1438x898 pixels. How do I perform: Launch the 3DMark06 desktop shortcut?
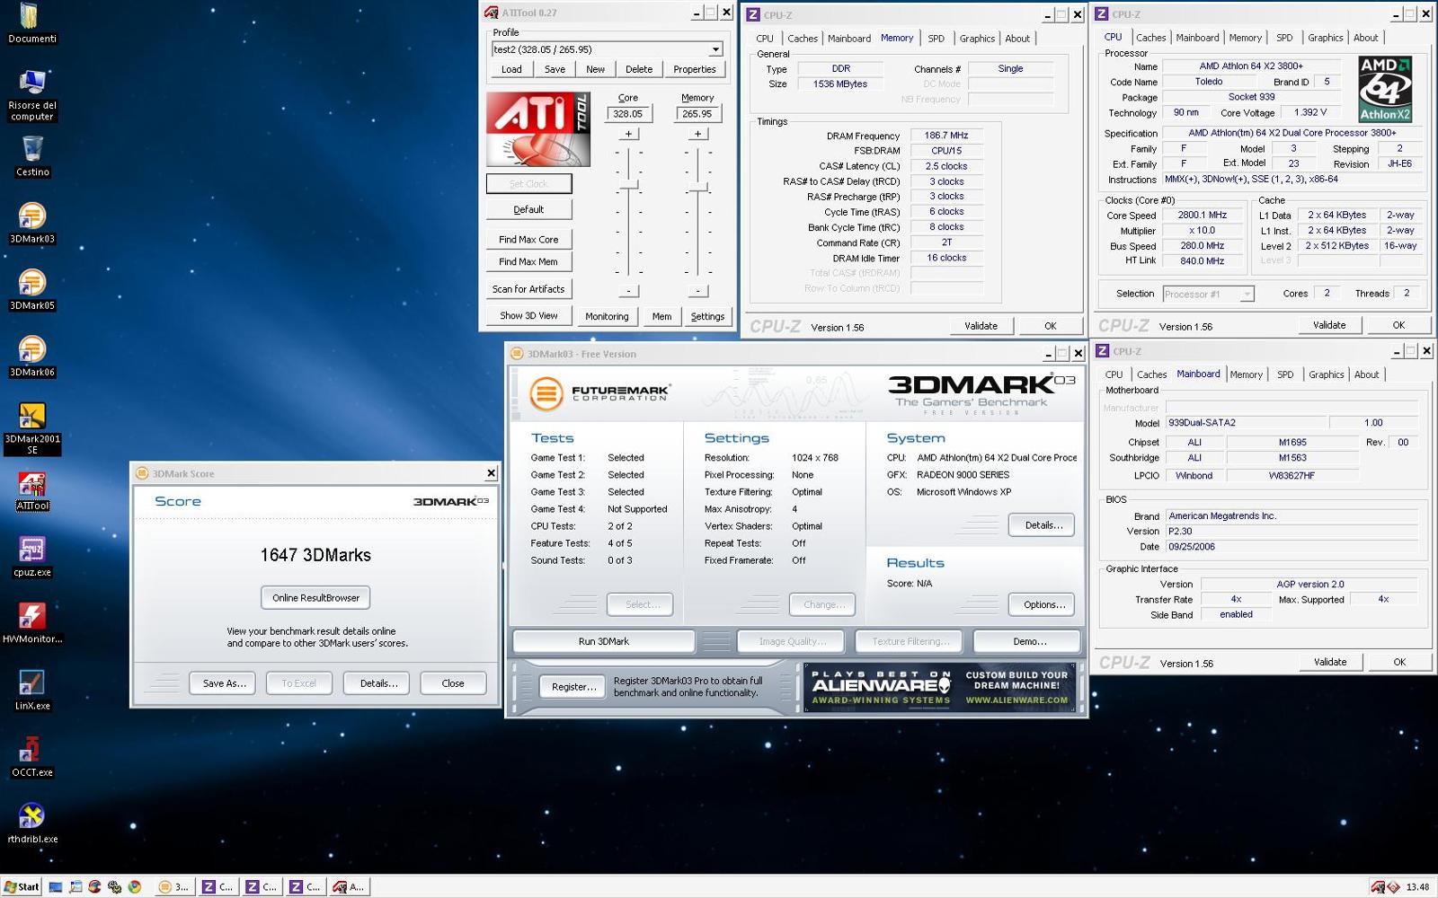click(x=31, y=356)
